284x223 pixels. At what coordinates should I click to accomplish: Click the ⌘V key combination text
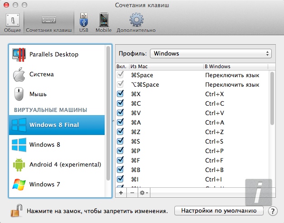(x=136, y=113)
